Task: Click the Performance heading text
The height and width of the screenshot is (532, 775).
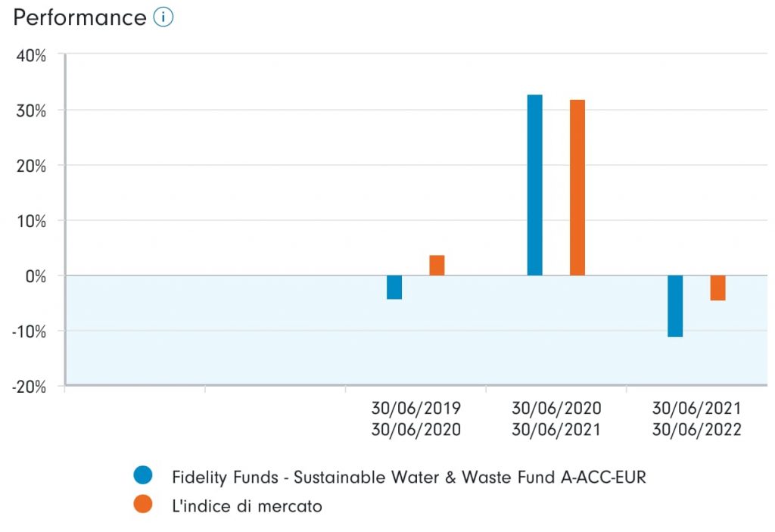Action: point(79,17)
